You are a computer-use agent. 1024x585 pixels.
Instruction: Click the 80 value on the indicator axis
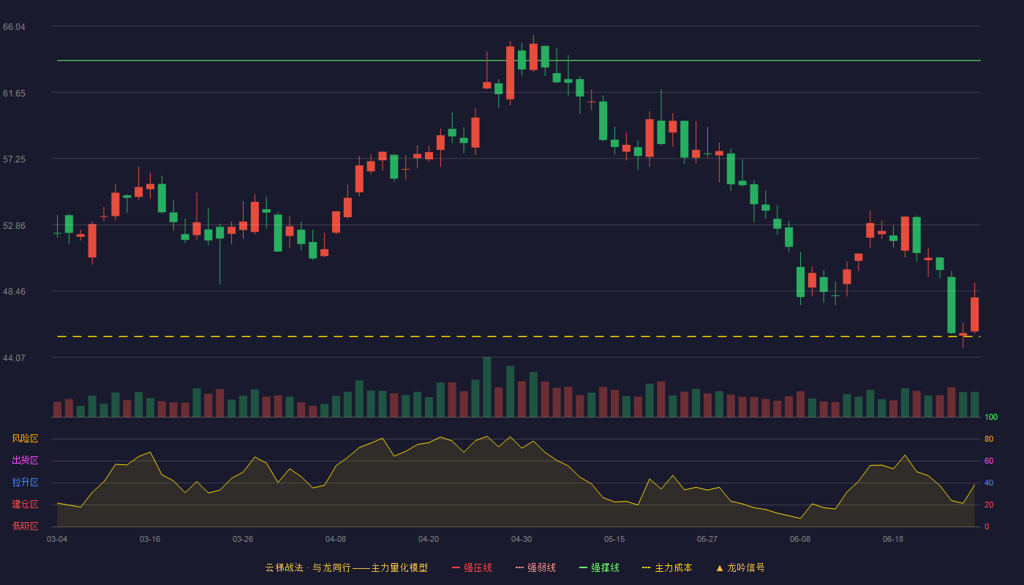point(989,439)
